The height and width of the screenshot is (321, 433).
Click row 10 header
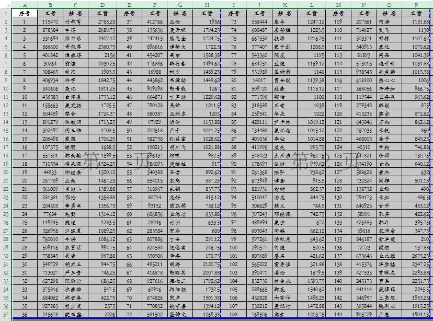click(5, 89)
